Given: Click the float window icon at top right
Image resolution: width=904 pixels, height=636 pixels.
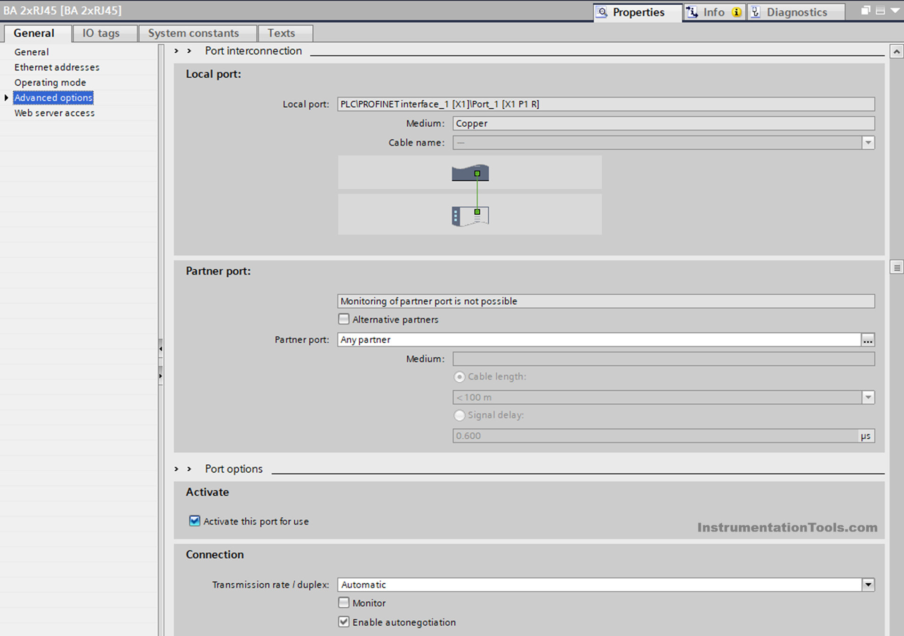Looking at the screenshot, I should [865, 10].
